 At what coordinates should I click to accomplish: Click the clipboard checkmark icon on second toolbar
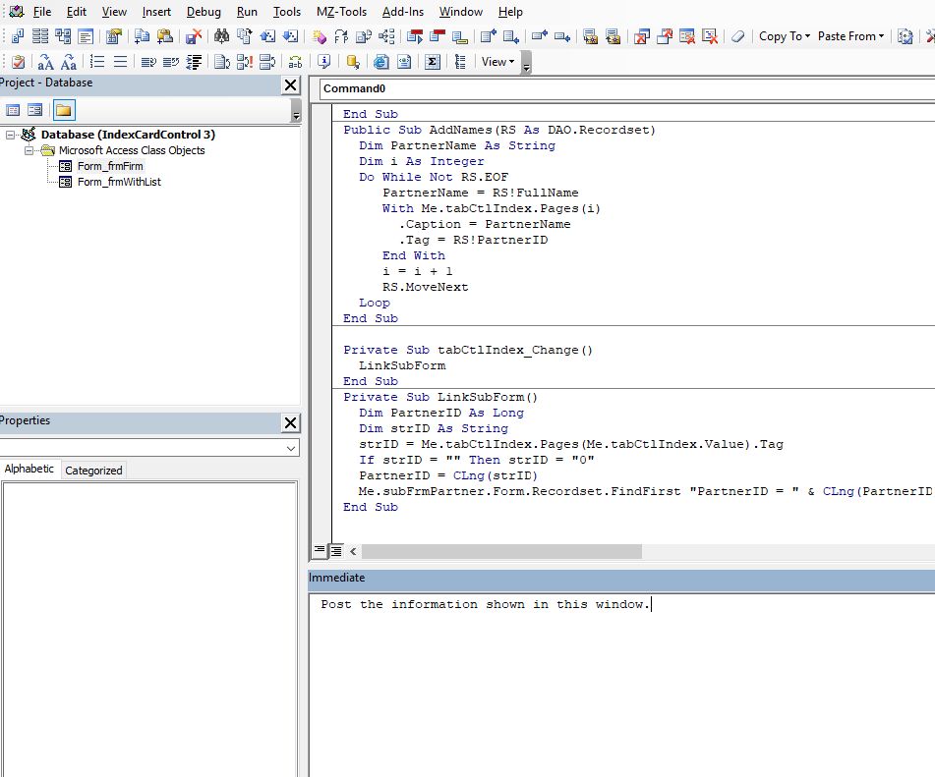18,62
